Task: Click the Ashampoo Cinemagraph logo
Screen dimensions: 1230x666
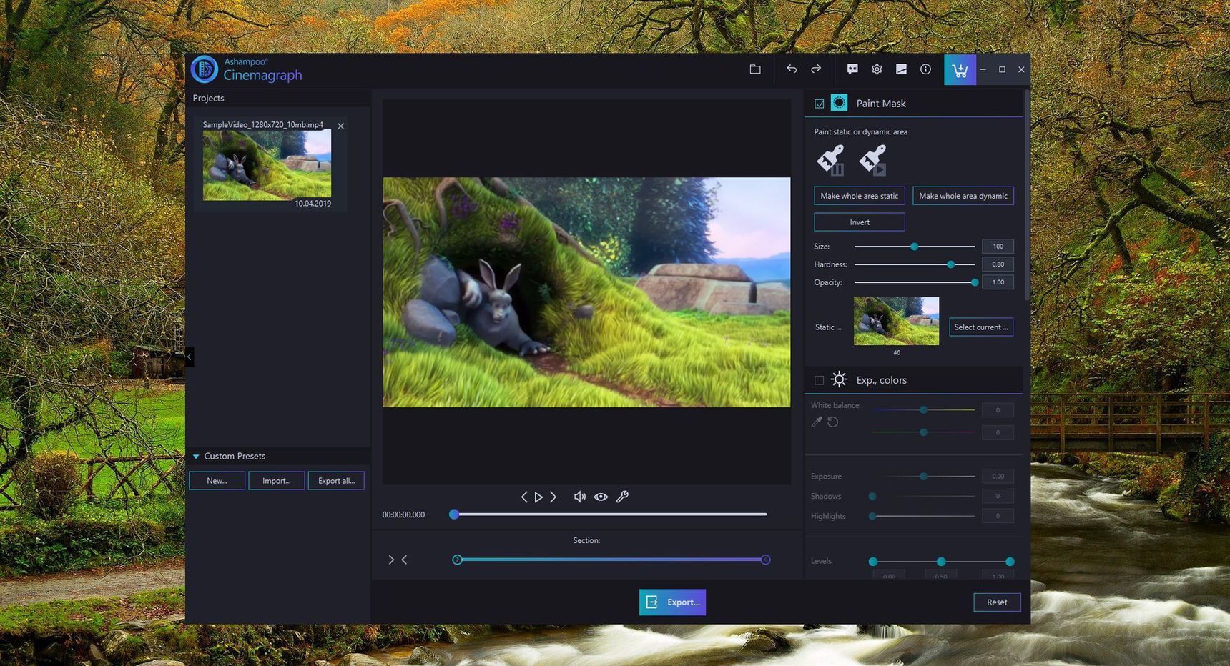Action: click(247, 69)
